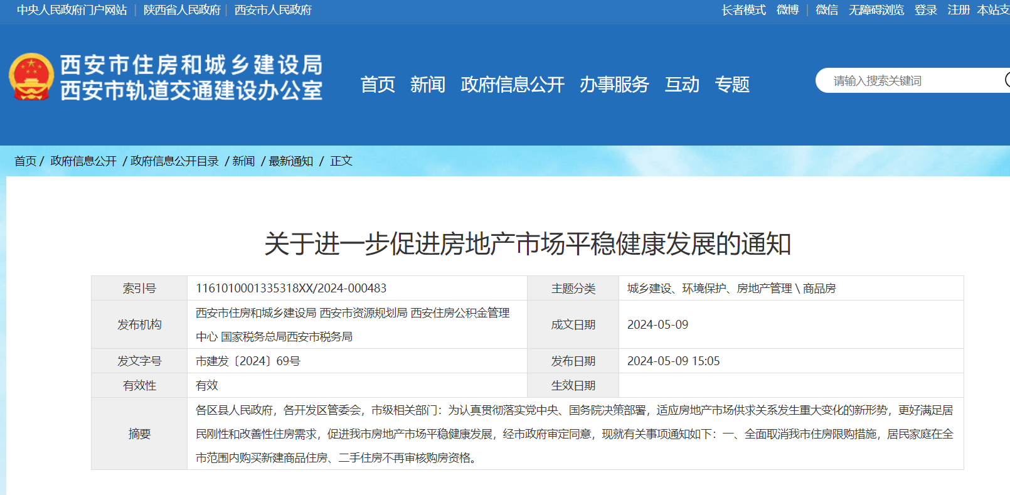The image size is (1010, 495).
Task: Click the national emblem logo
Action: click(x=31, y=77)
